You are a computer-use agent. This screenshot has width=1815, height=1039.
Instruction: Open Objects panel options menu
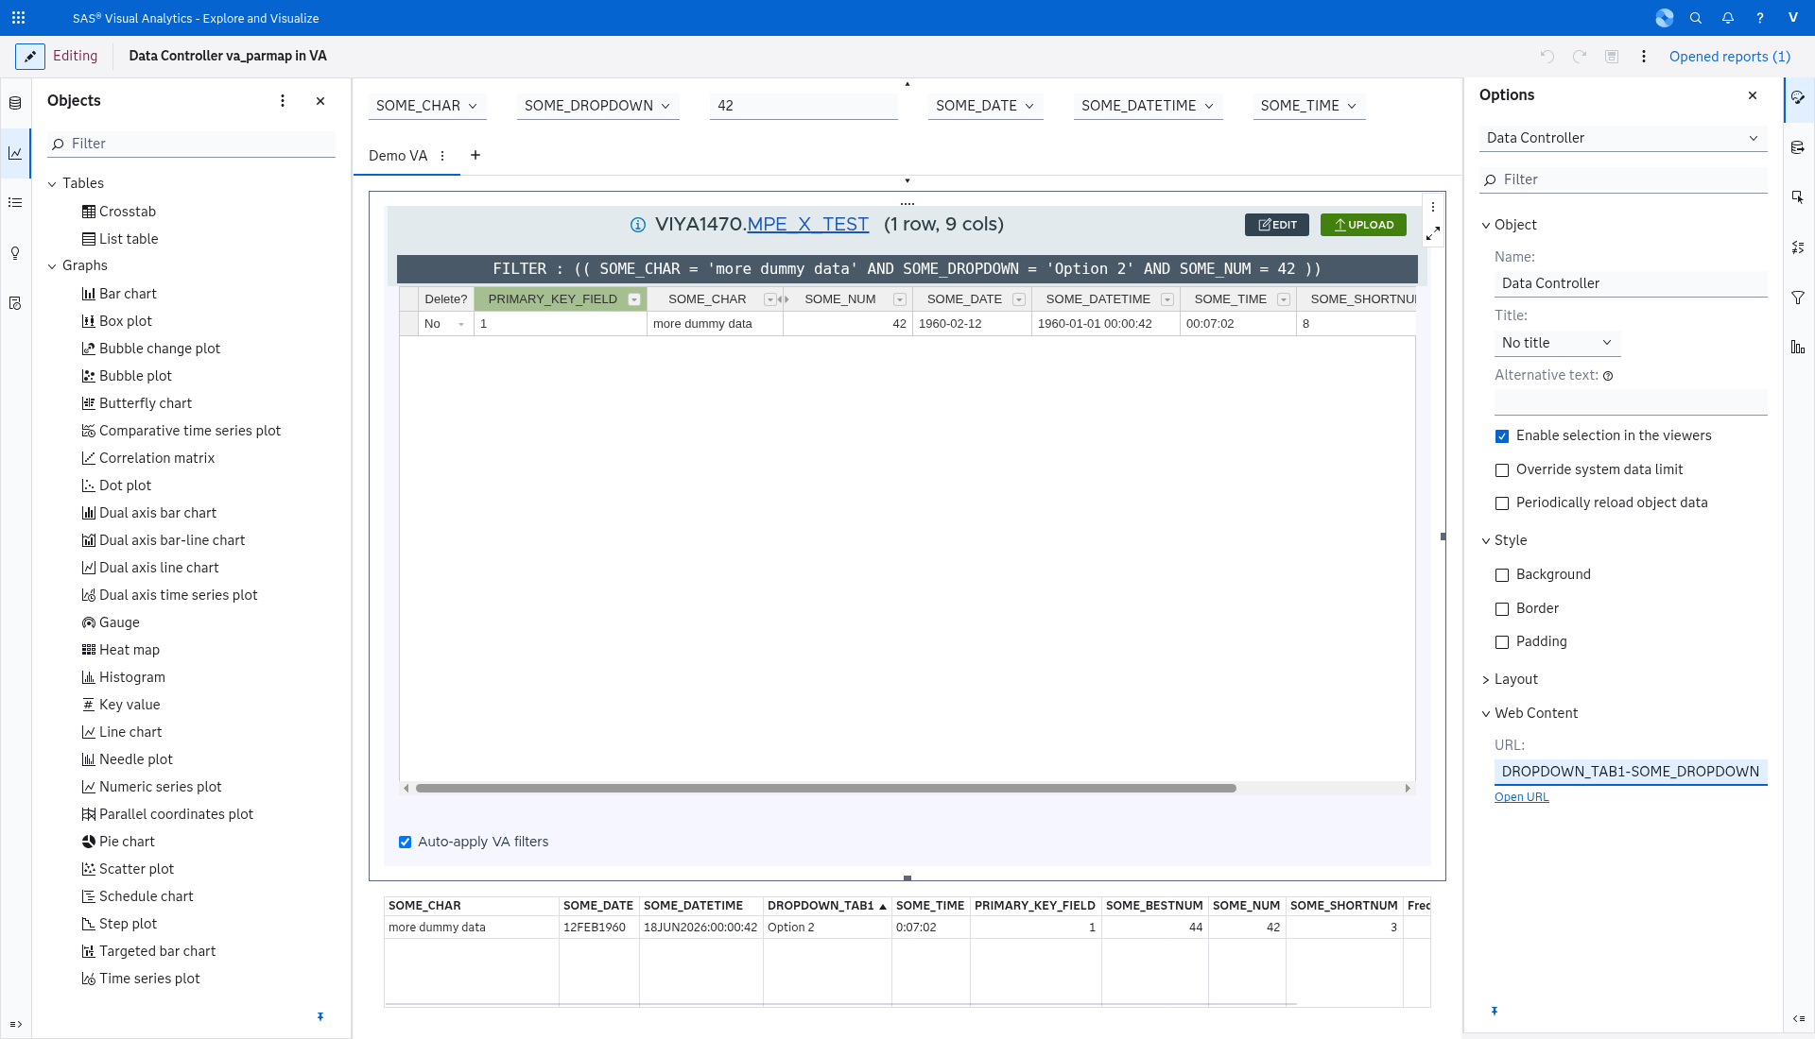coord(283,101)
